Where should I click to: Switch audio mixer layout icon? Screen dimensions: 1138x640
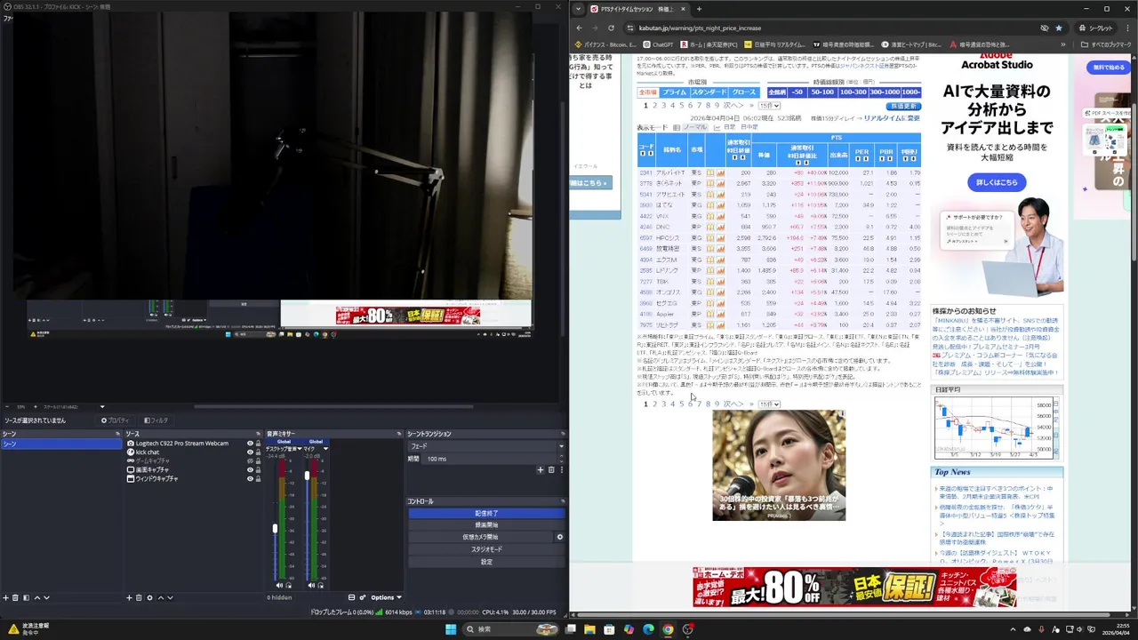(351, 597)
